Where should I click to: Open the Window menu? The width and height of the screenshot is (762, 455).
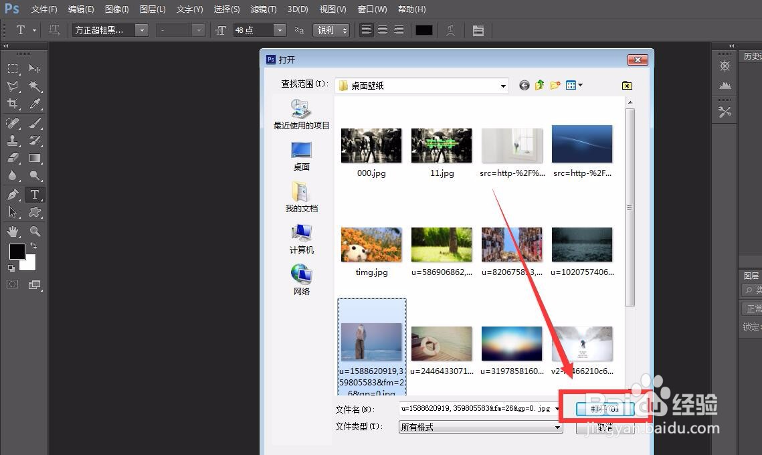(372, 9)
